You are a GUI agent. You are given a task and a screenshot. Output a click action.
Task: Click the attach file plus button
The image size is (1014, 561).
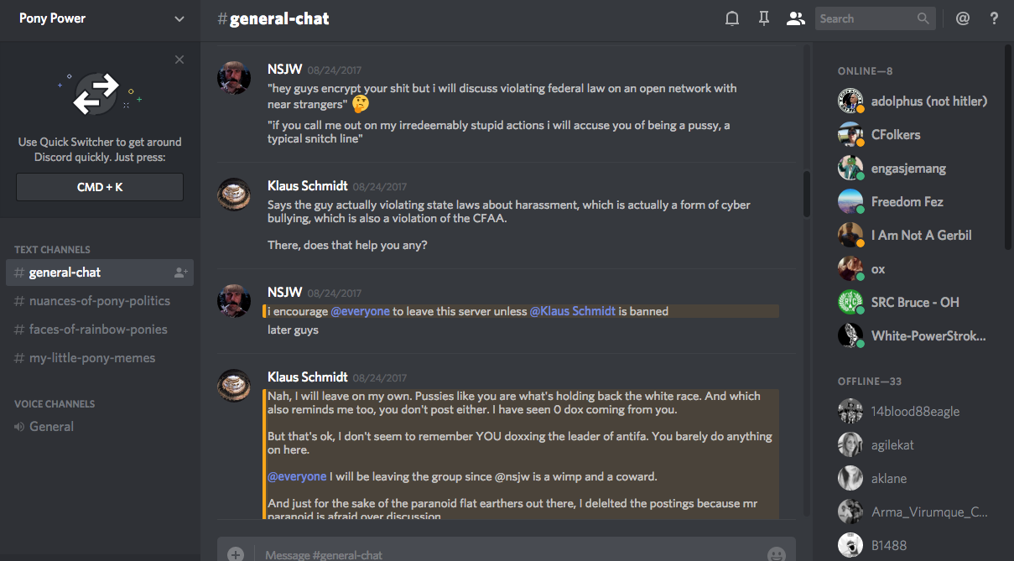coord(236,554)
